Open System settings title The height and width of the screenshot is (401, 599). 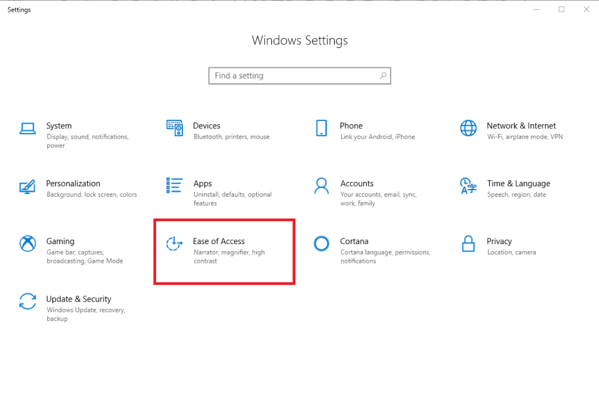pyautogui.click(x=59, y=126)
